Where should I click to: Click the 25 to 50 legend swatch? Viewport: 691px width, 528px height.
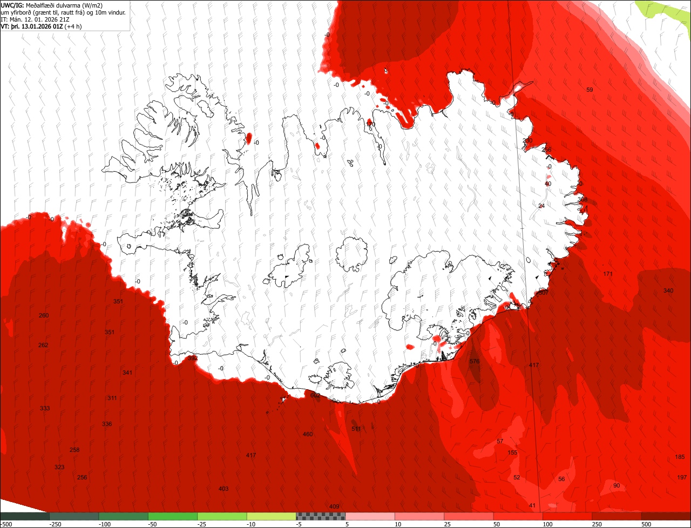469,517
